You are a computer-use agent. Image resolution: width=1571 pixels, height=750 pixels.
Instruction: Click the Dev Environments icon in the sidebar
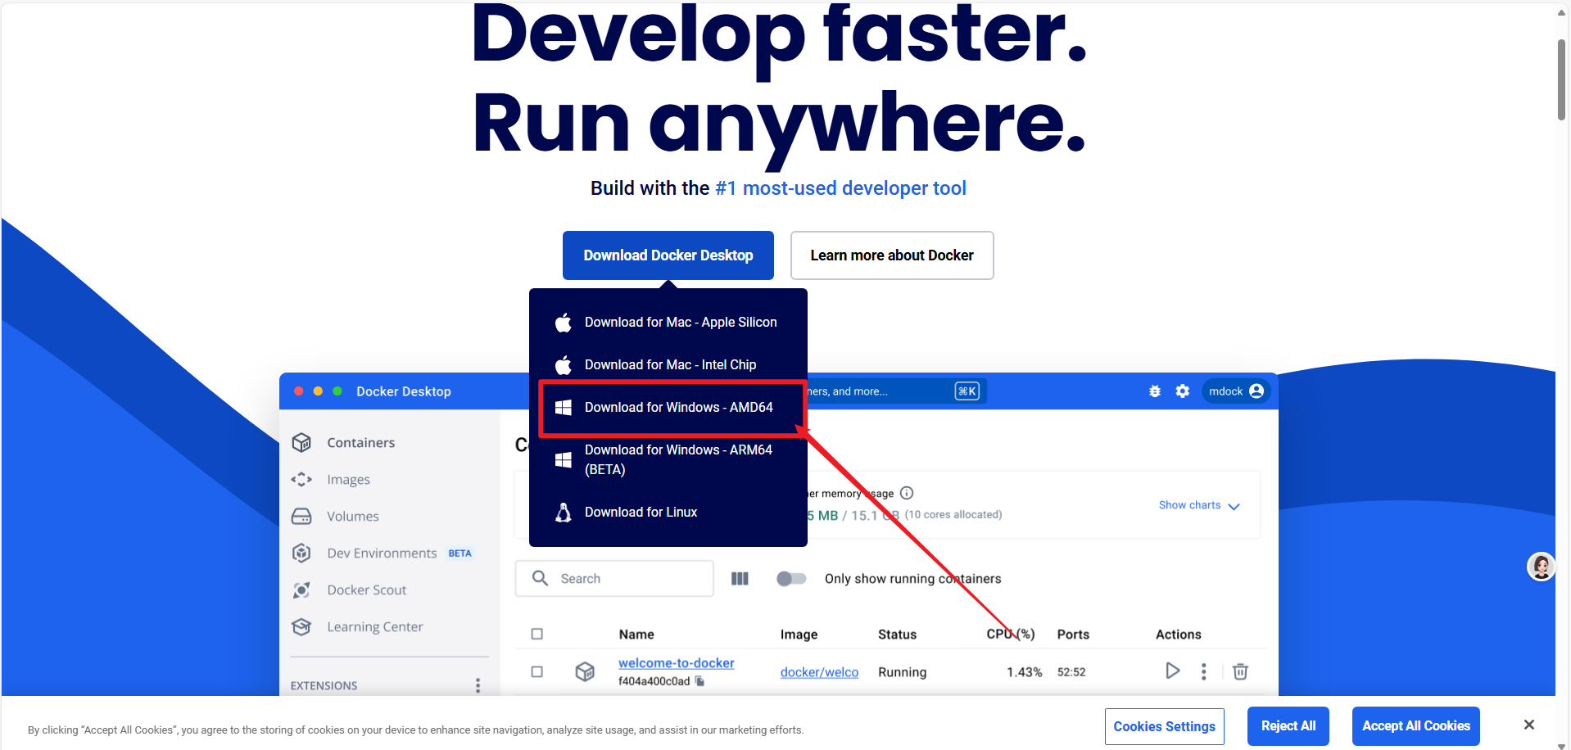pyautogui.click(x=301, y=553)
